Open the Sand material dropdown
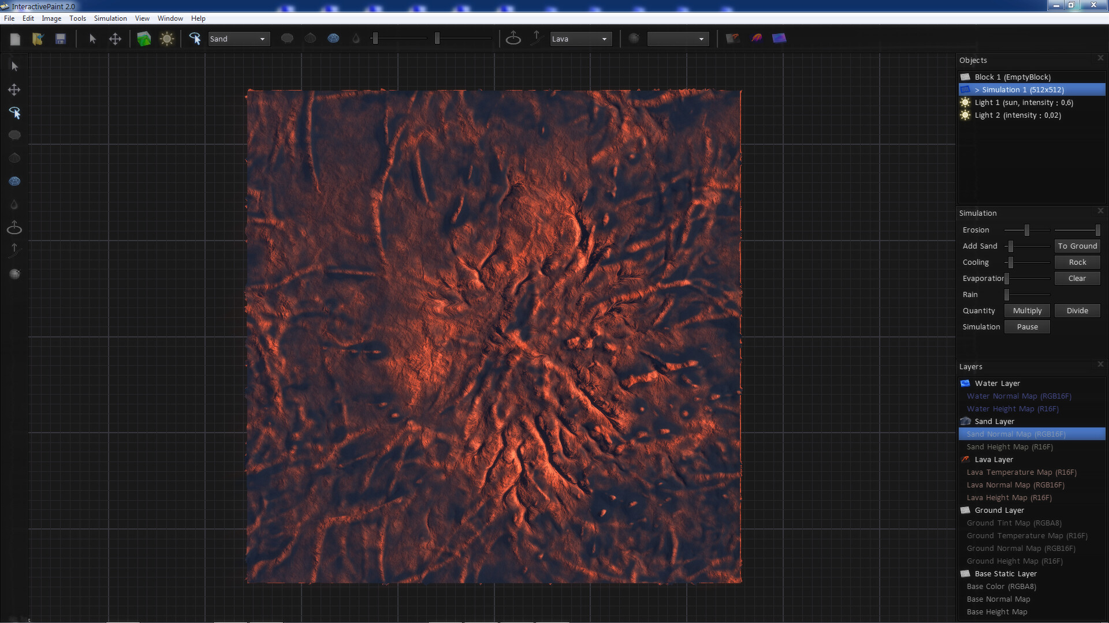The height and width of the screenshot is (623, 1109). [x=238, y=39]
